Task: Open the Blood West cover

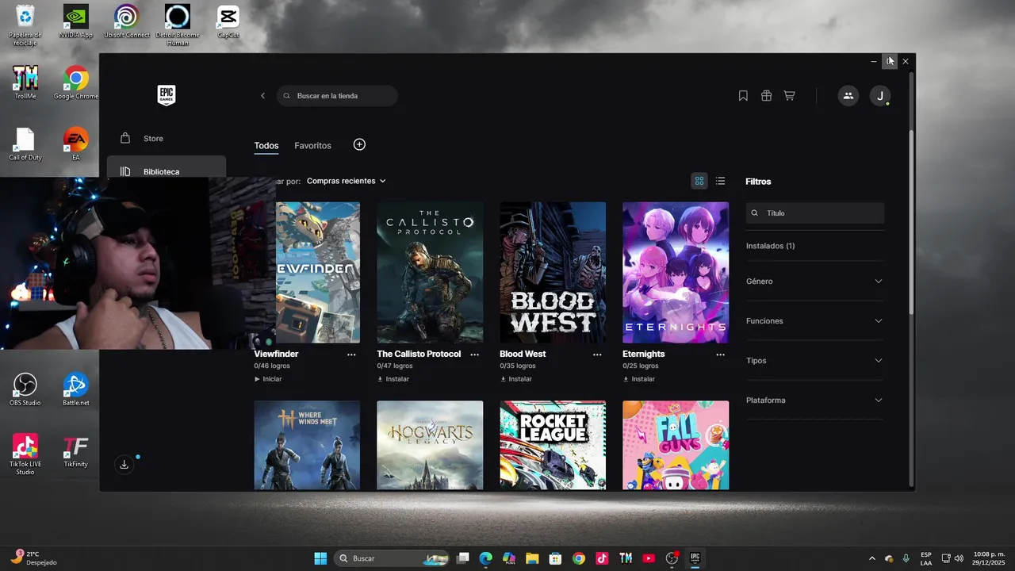Action: tap(553, 272)
